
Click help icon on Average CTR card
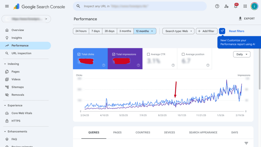(x=173, y=65)
